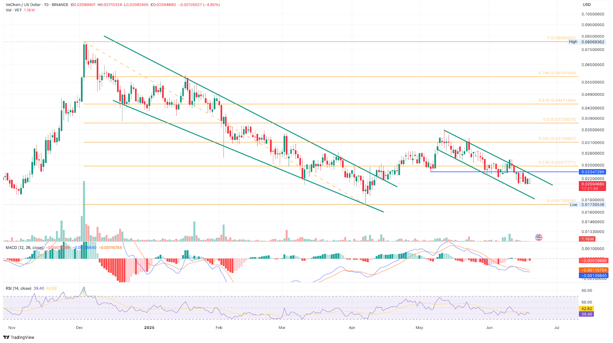Select the VeChain / US Dollar symbol title
Image resolution: width=613 pixels, height=343 pixels.
click(25, 5)
